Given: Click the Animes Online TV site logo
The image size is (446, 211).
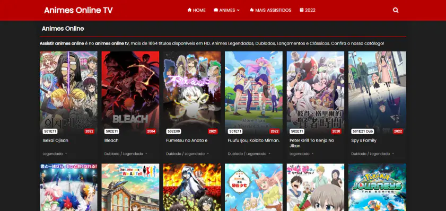Looking at the screenshot, I should click(78, 10).
